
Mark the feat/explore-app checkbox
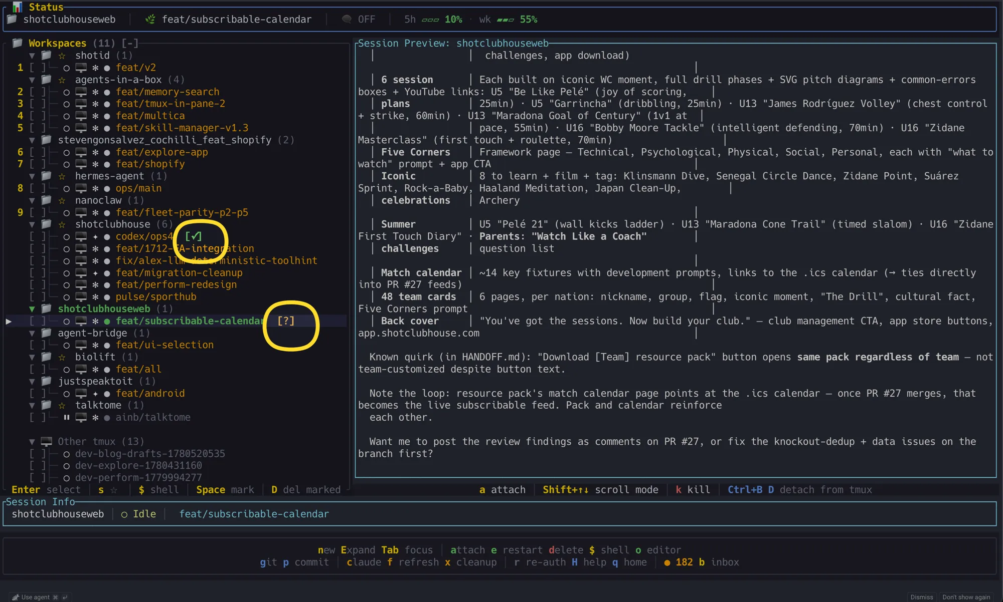pyautogui.click(x=38, y=152)
